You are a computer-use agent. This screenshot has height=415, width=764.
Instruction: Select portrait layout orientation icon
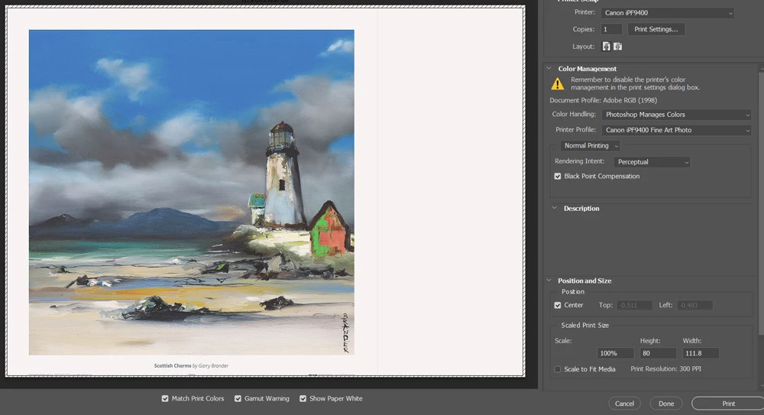pyautogui.click(x=606, y=47)
